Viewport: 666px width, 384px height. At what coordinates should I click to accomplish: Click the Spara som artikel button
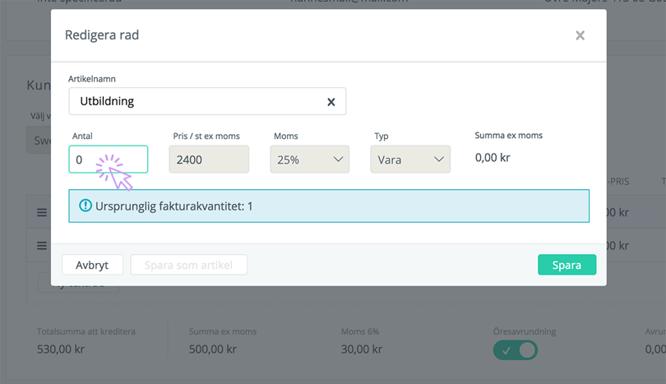tap(188, 265)
